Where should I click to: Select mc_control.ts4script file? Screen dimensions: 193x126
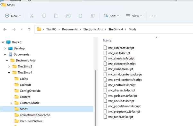coord(122,85)
